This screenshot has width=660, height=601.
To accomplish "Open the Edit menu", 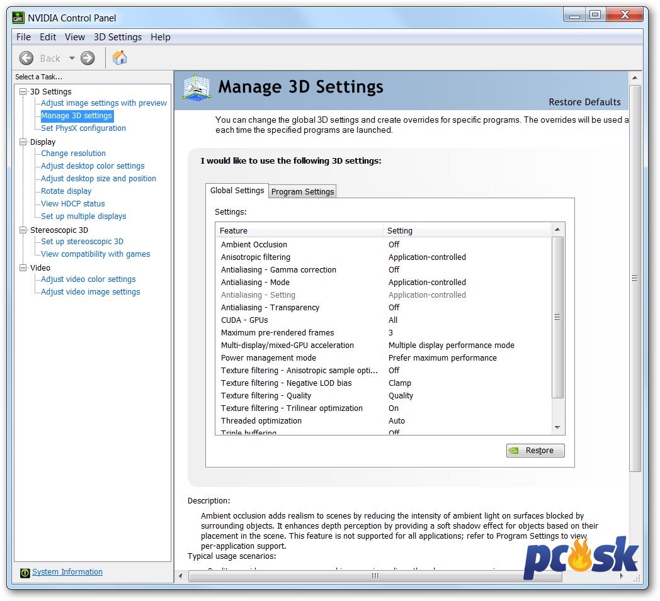I will point(48,37).
